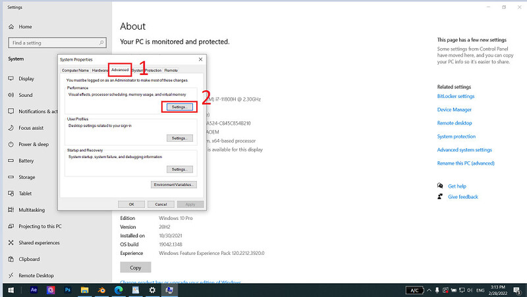Screen dimensions: 527x297
Task: Open notepad-style app icon in taskbar
Action: coord(136,290)
